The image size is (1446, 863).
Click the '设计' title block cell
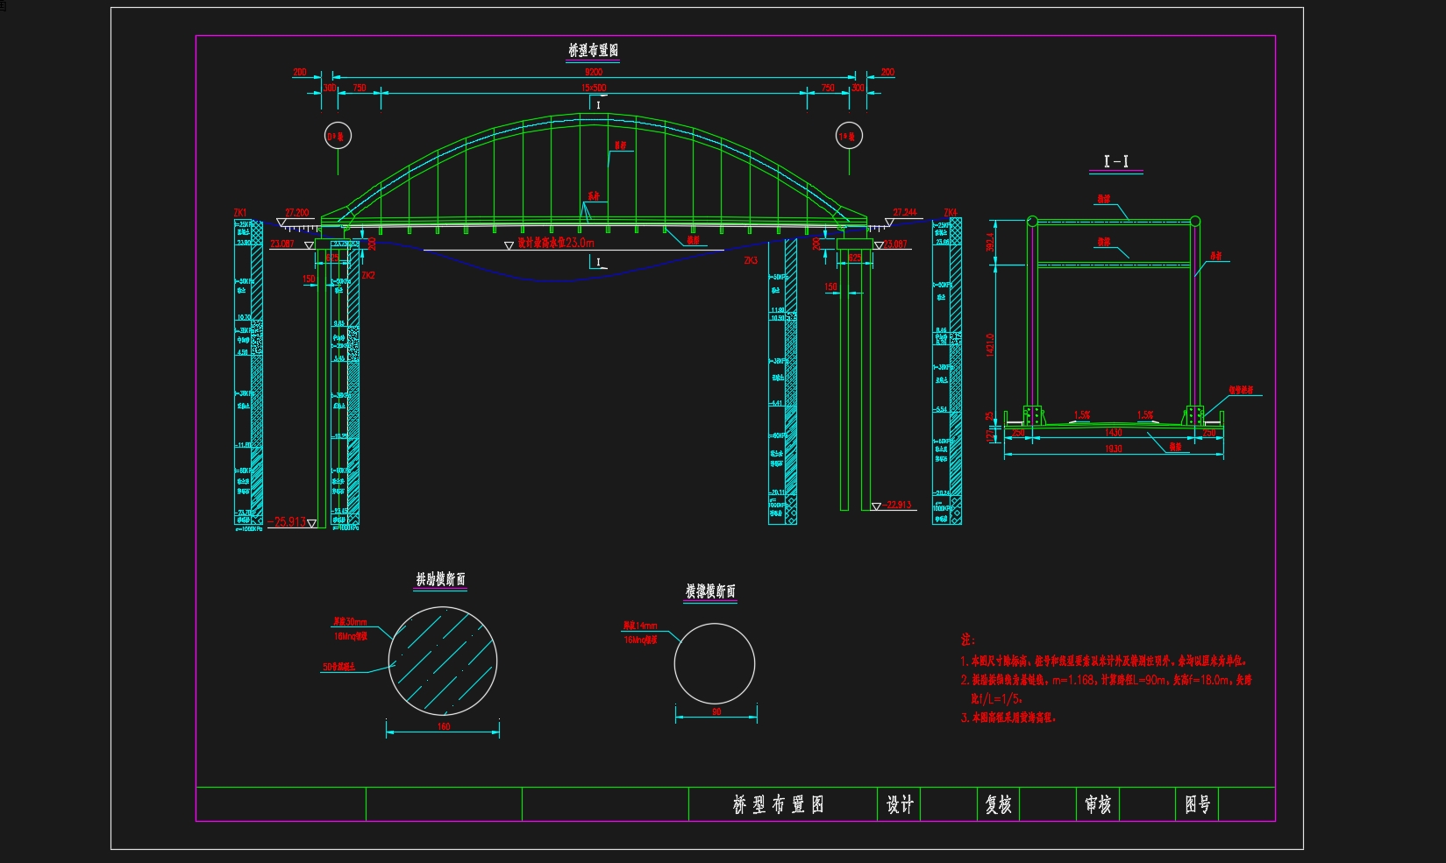coord(900,804)
